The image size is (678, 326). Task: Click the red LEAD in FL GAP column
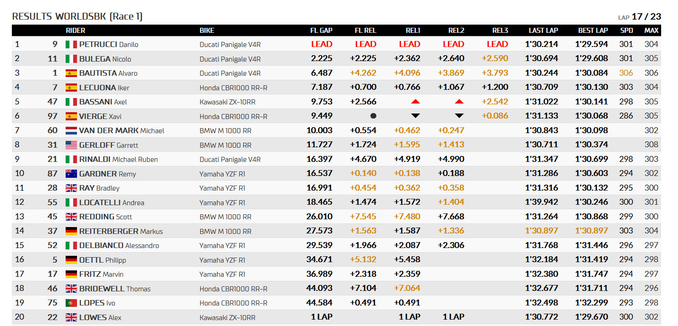322,44
